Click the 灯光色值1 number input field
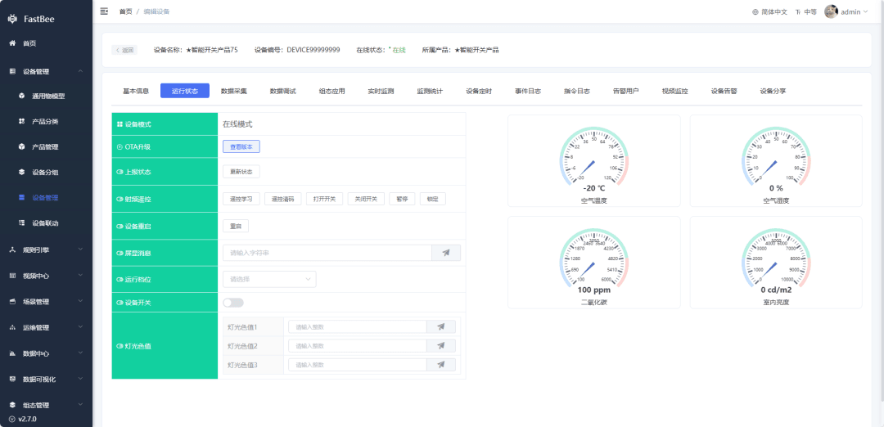This screenshot has height=427, width=884. (x=358, y=326)
